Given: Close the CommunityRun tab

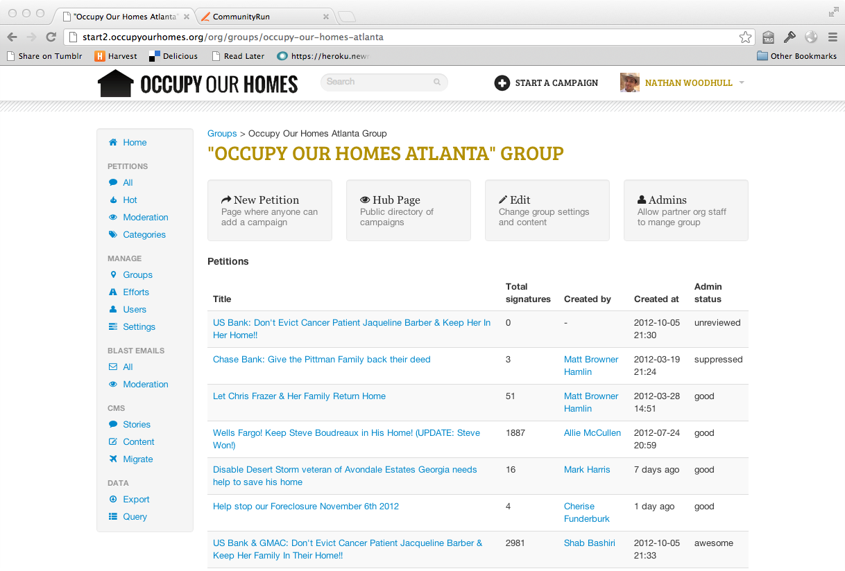Looking at the screenshot, I should pos(326,17).
